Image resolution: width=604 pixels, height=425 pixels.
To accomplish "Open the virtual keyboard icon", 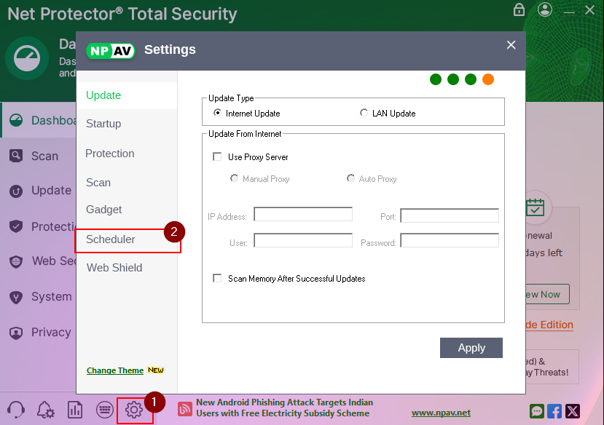I will [104, 410].
